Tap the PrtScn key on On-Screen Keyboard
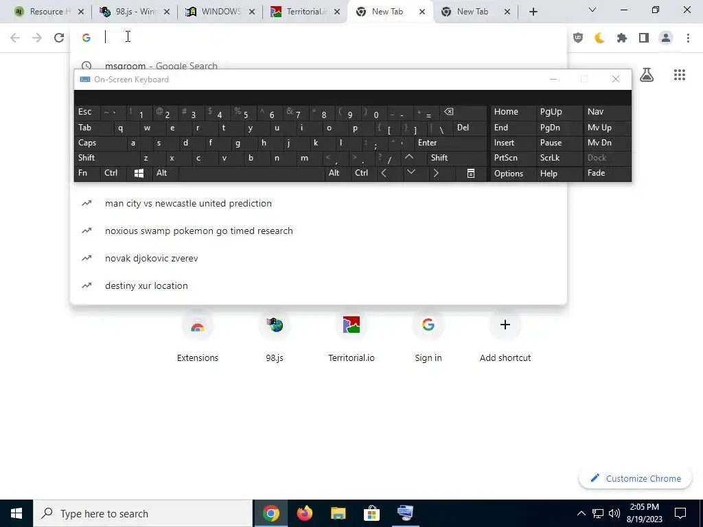703x527 pixels. [512, 159]
